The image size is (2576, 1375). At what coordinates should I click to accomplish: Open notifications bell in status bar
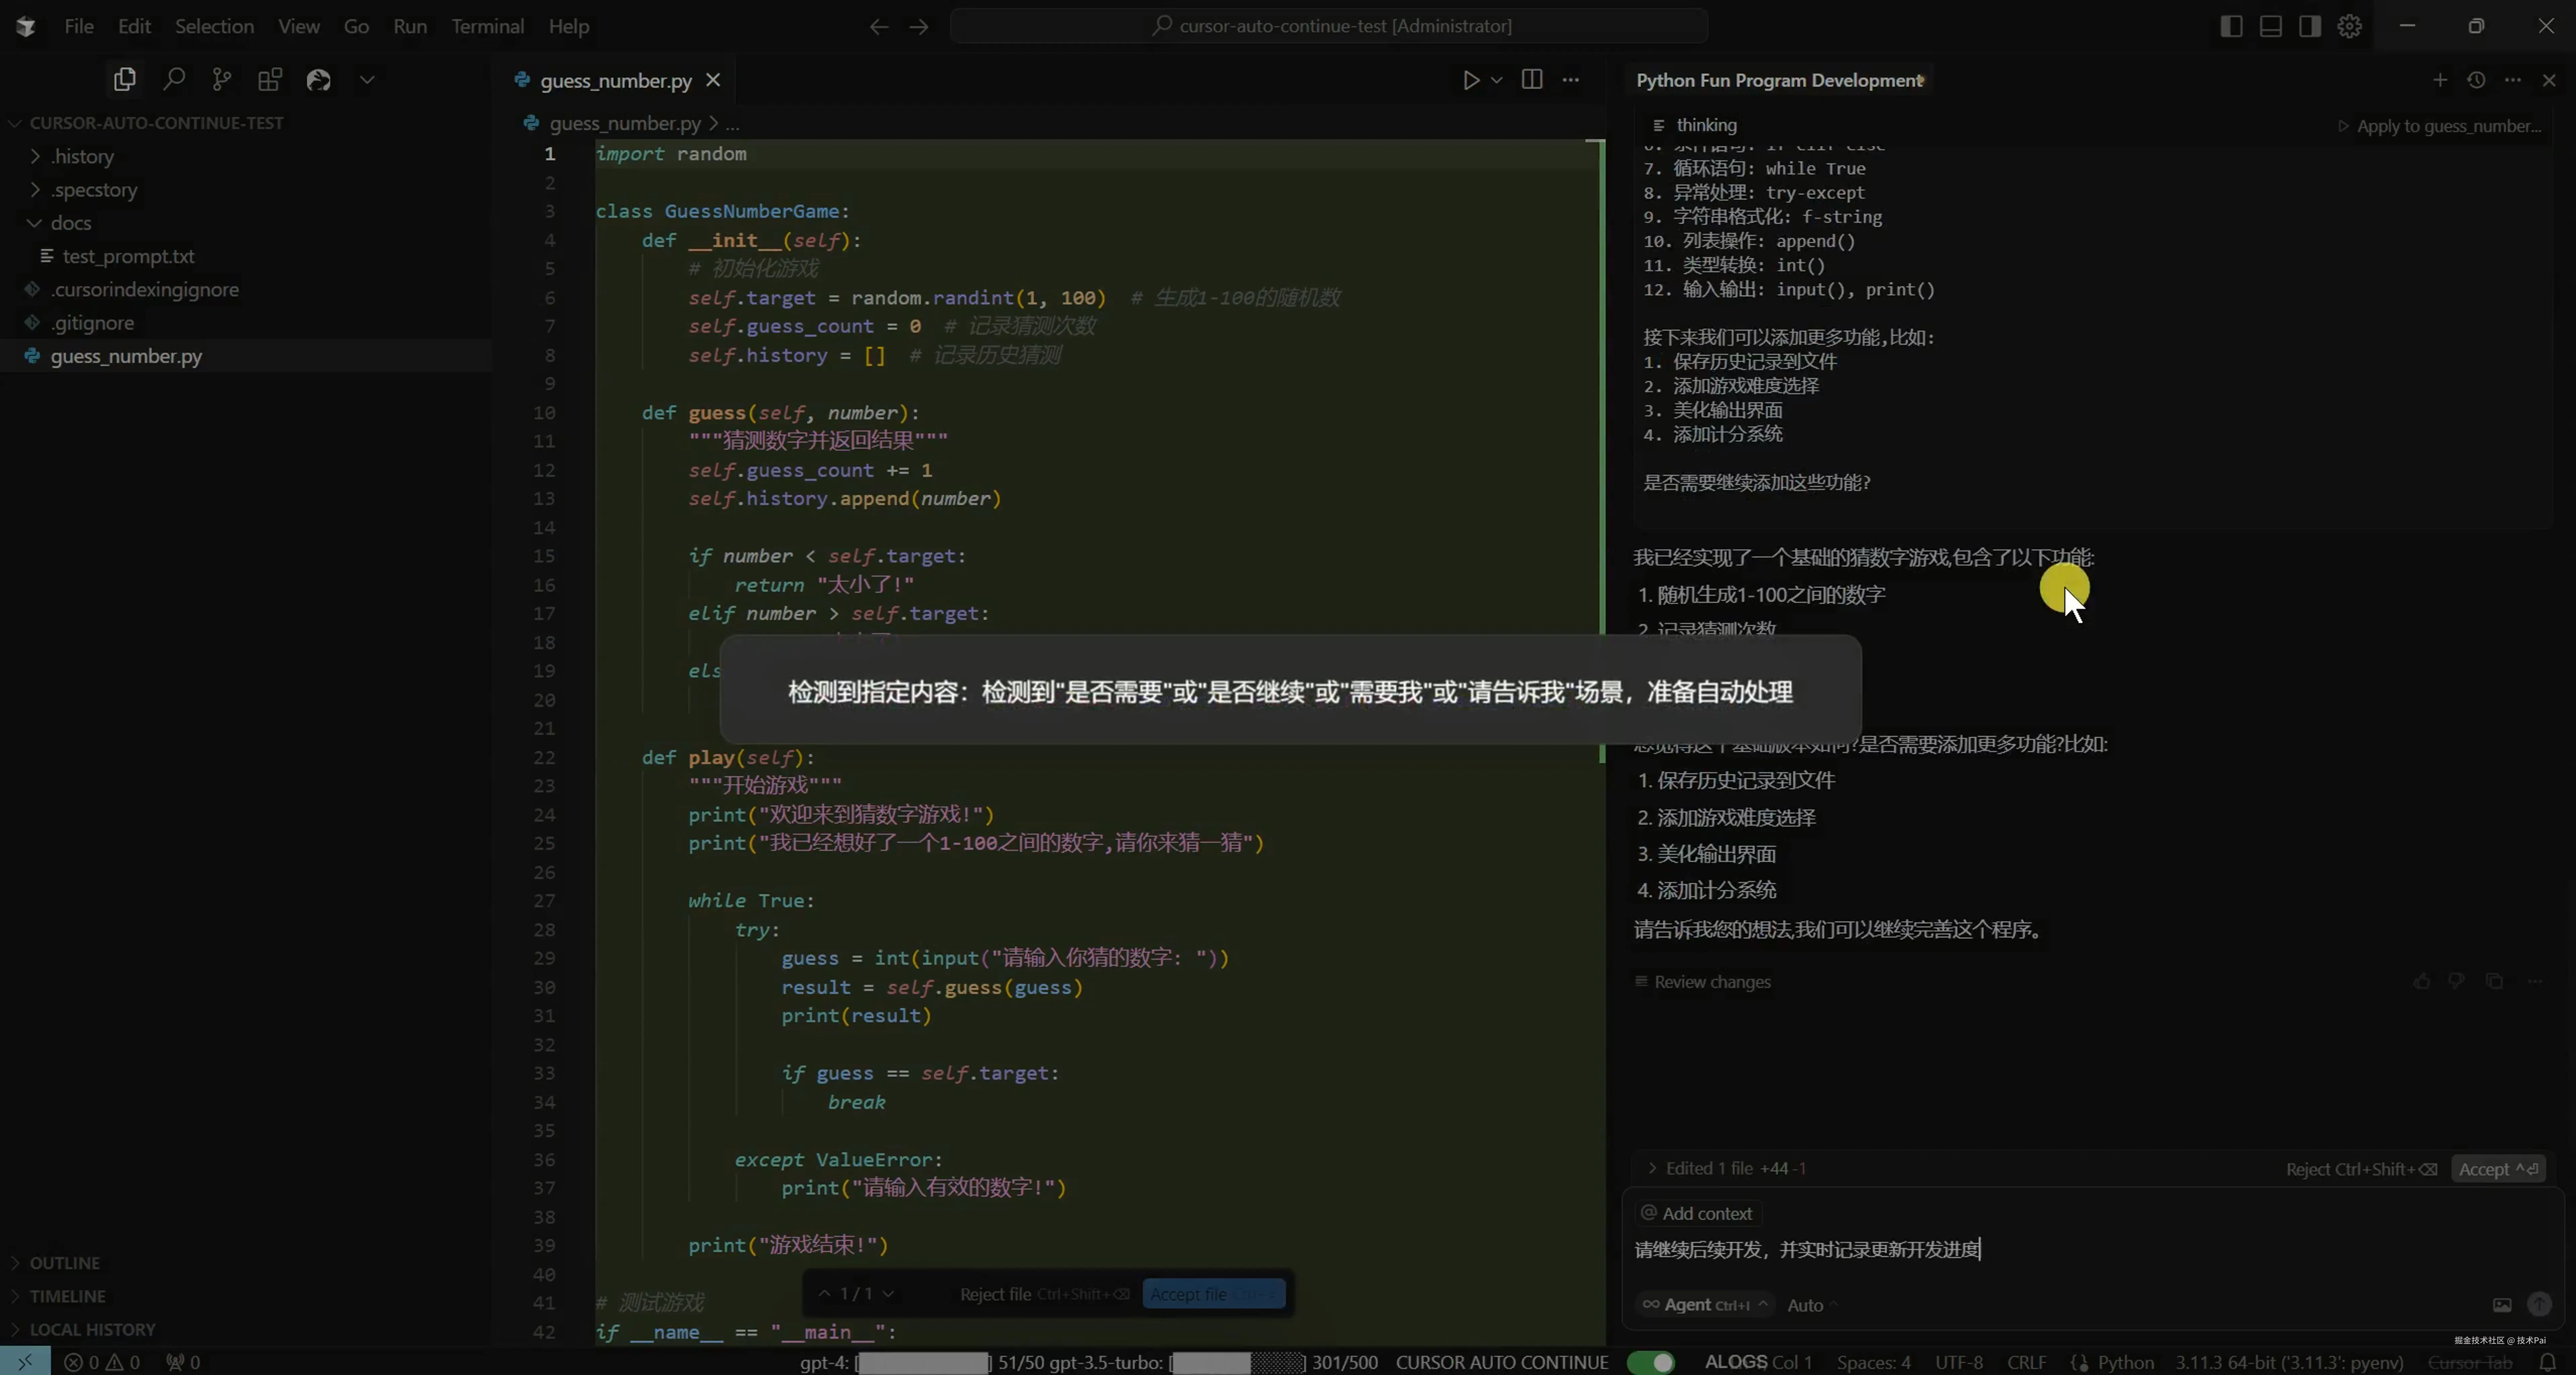pos(2548,1362)
